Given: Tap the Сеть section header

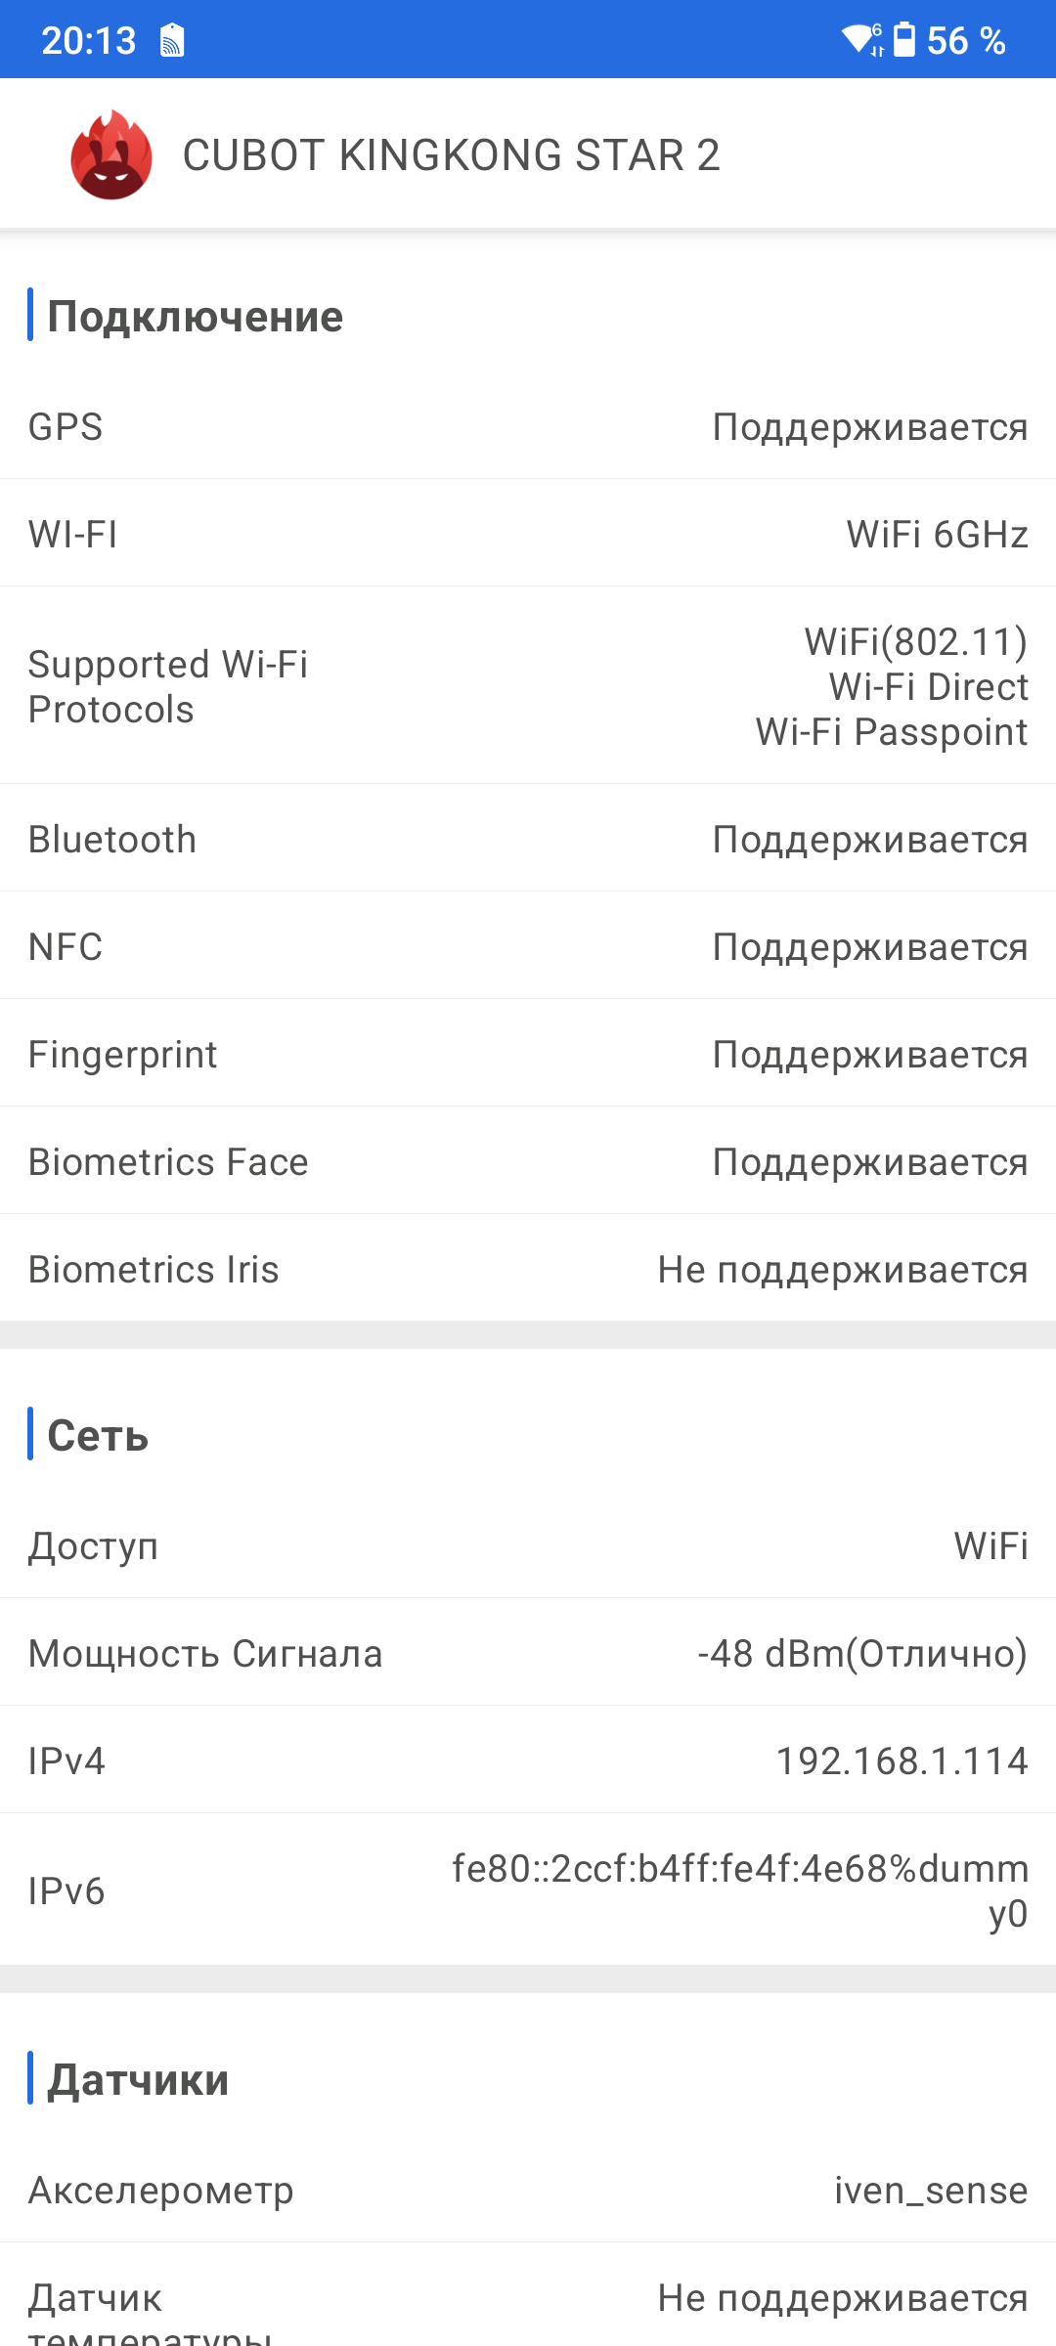Looking at the screenshot, I should pyautogui.click(x=98, y=1435).
